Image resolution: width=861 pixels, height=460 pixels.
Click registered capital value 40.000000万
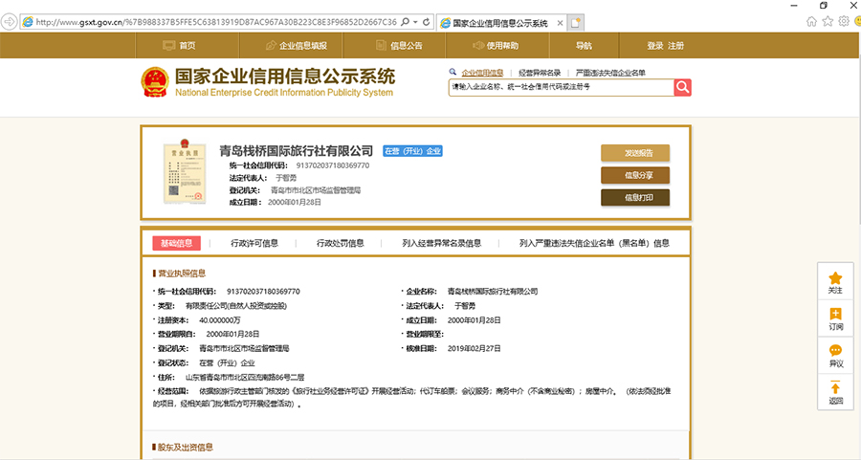pos(220,320)
